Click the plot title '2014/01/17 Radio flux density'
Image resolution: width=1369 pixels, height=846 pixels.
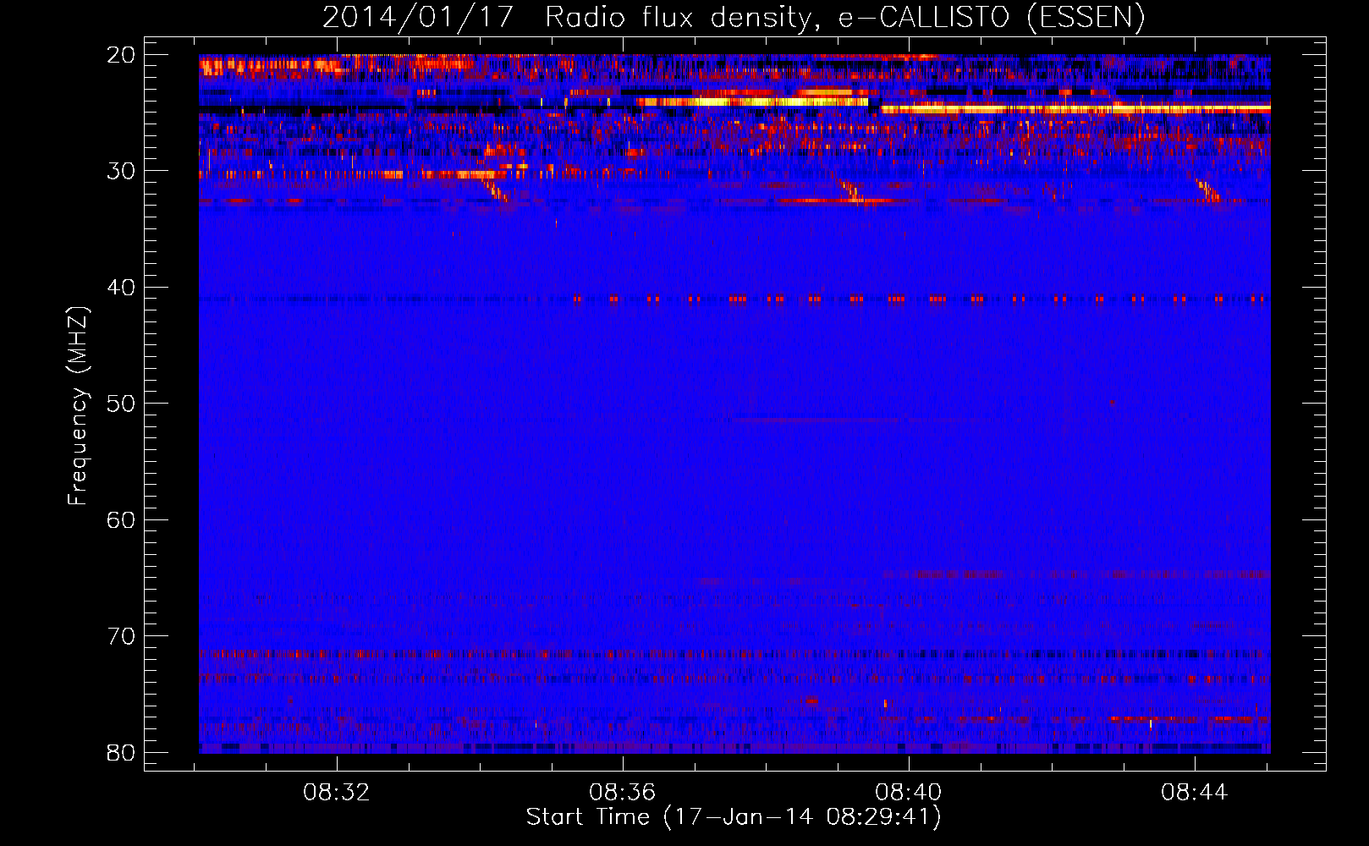pos(733,18)
